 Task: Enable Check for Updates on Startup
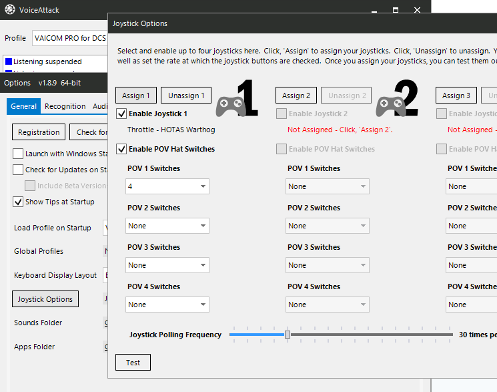coord(18,170)
